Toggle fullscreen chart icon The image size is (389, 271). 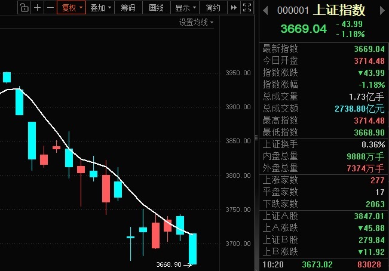coord(247,8)
